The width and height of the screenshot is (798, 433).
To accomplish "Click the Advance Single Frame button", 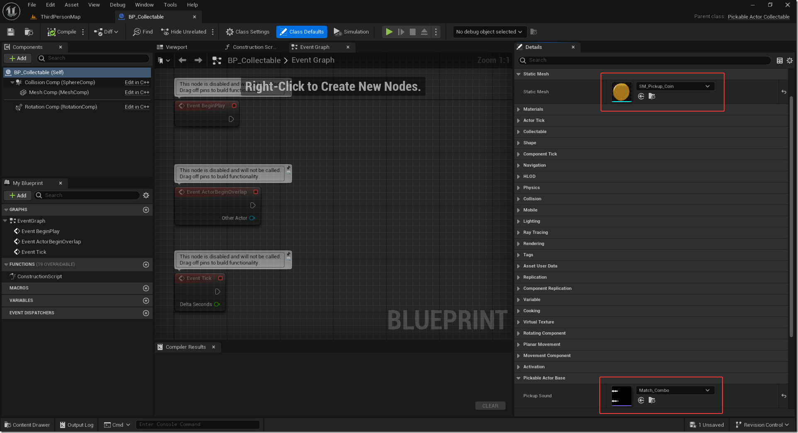I will point(401,32).
